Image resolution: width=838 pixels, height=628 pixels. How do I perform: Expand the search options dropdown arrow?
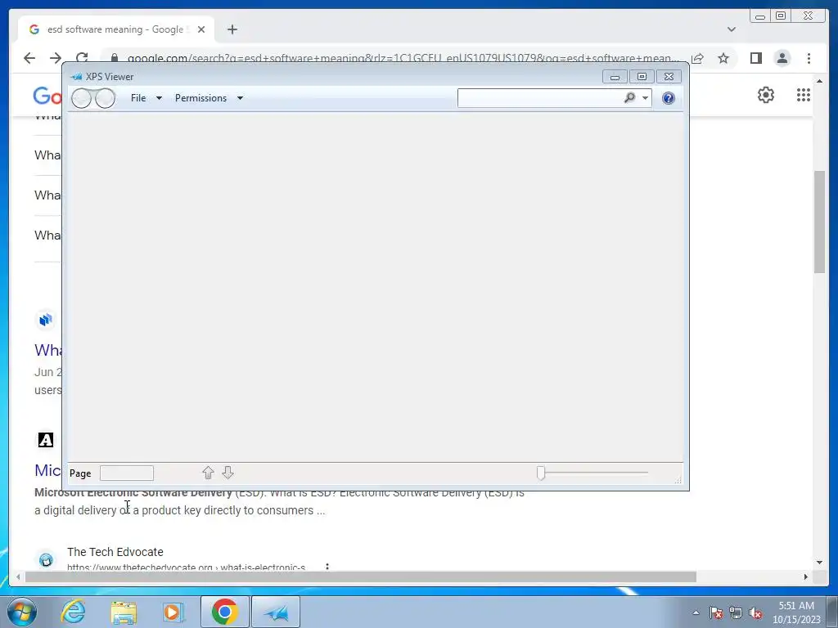tap(645, 98)
